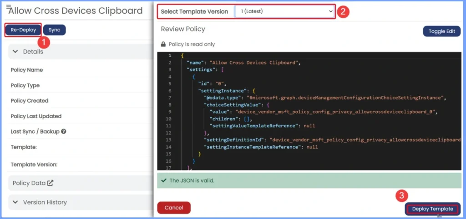Screen dimensions: 466x219
Task: Click the "children" key on line 10
Action: tap(223, 119)
